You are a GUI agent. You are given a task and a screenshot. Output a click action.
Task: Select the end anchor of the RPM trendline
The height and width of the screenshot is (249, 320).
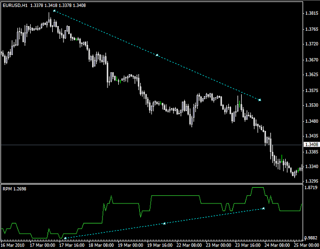coord(264,208)
